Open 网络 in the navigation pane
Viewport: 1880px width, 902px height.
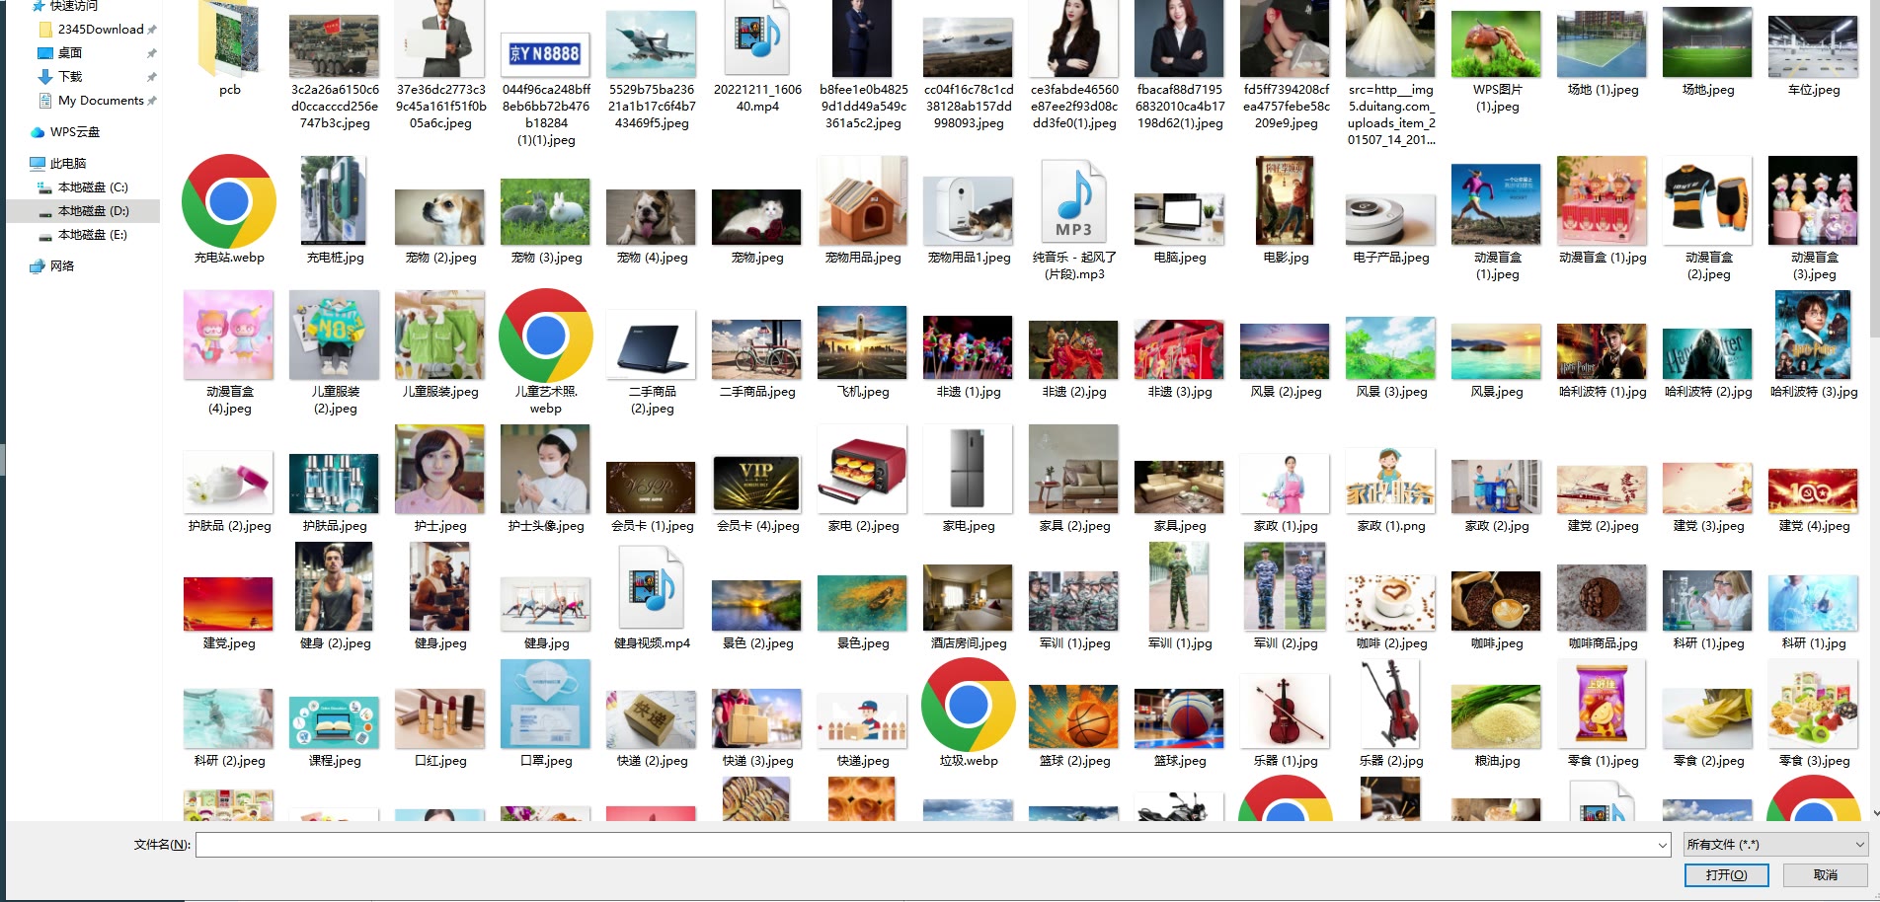click(x=61, y=266)
